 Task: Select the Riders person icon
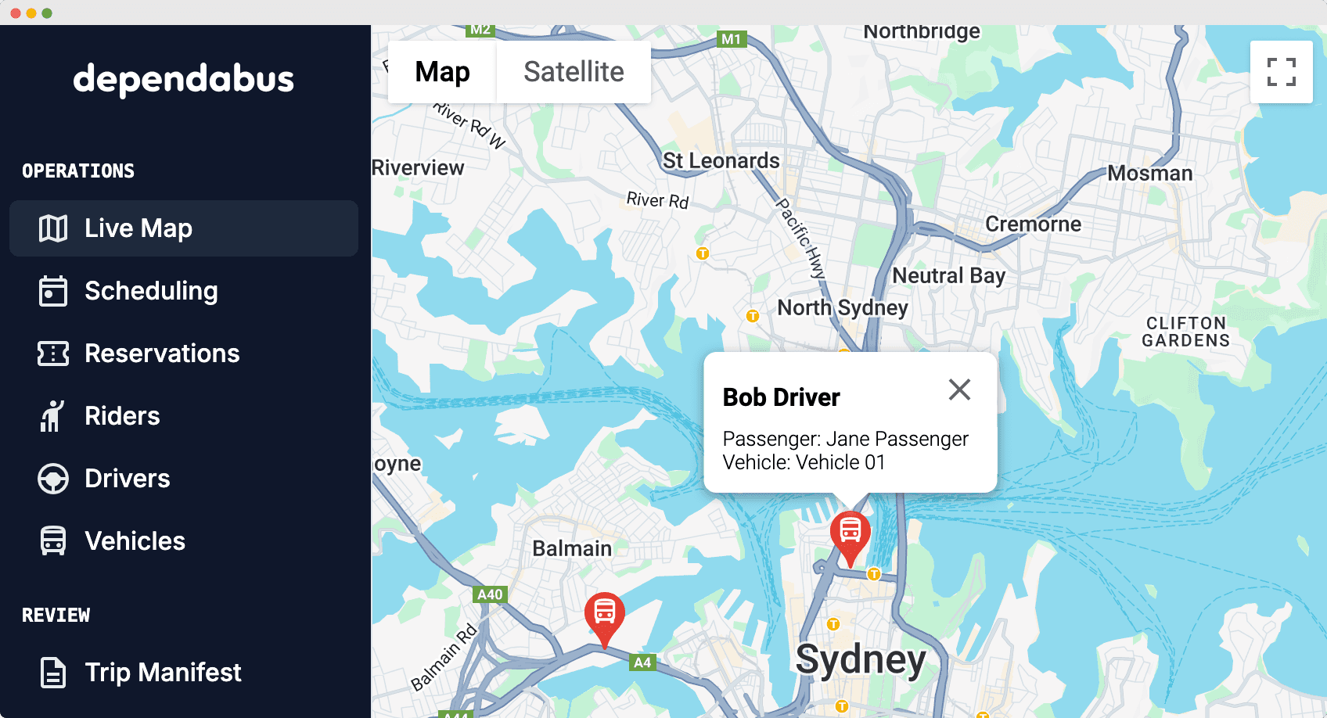[52, 416]
